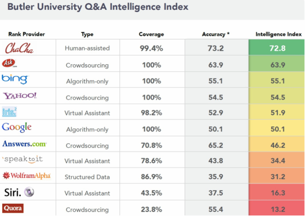Select the Siri microphone icon
Image resolution: width=307 pixels, height=218 pixels.
click(29, 192)
